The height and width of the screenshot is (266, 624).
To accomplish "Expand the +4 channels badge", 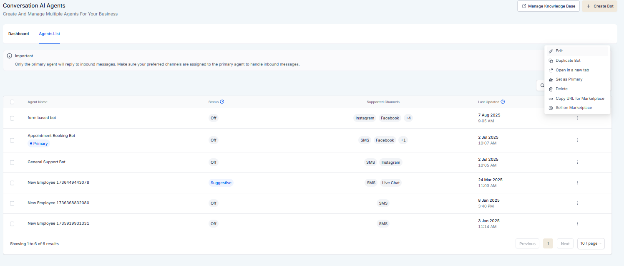I will [408, 118].
